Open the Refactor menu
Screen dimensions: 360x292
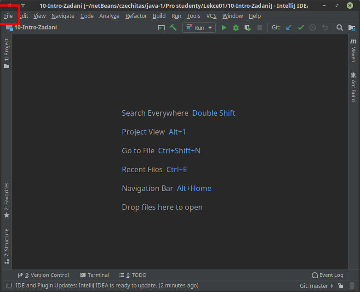136,16
